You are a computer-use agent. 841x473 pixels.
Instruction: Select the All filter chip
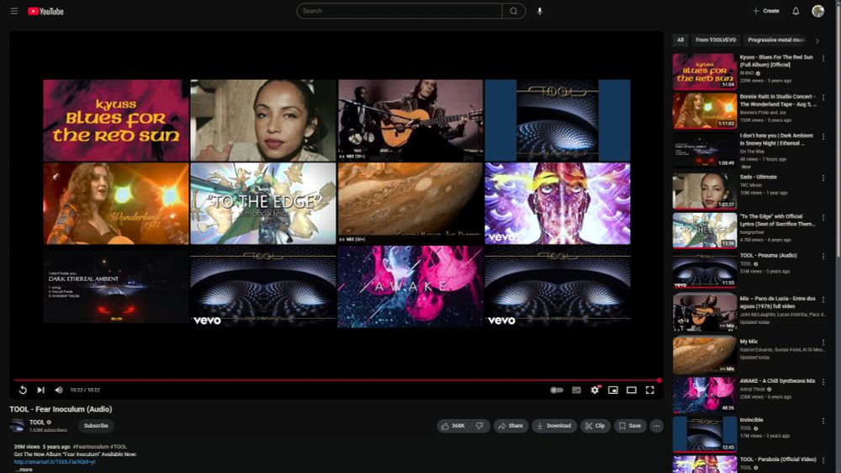click(x=680, y=40)
